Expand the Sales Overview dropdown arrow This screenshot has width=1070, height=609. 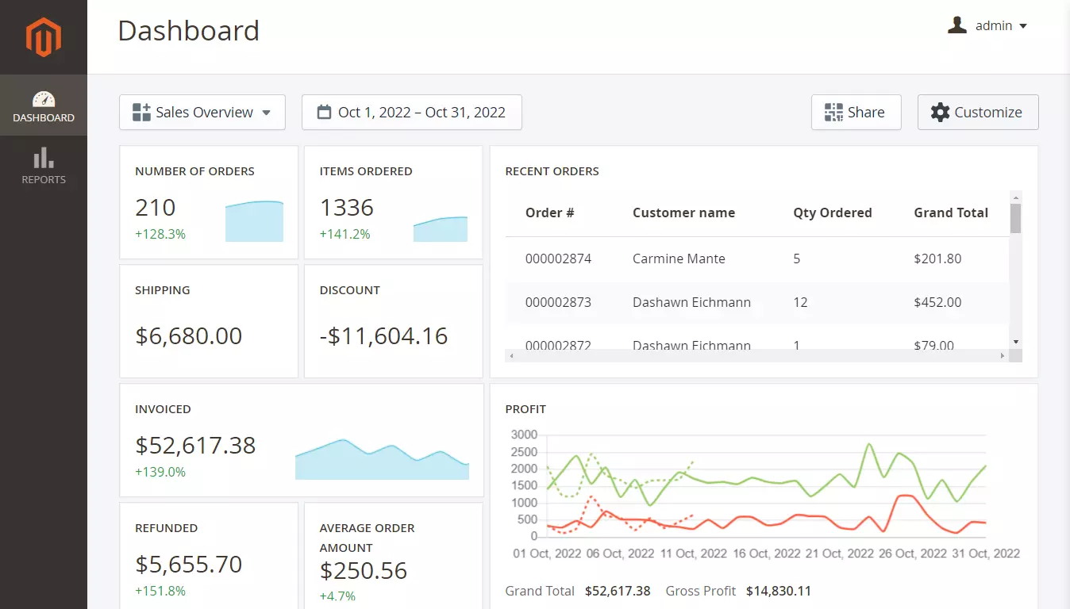pyautogui.click(x=267, y=113)
